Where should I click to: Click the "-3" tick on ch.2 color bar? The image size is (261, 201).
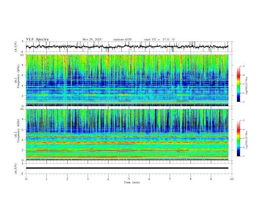pyautogui.click(x=243, y=121)
